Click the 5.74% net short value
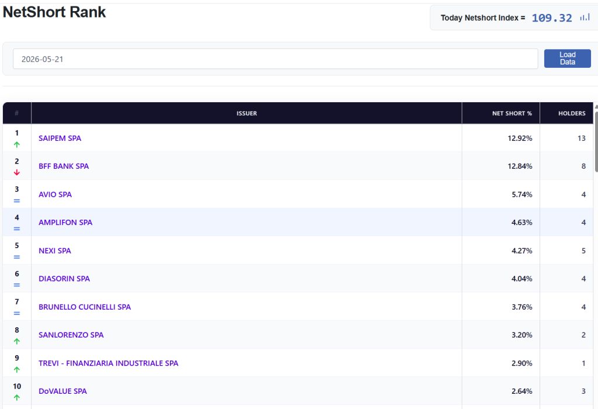The width and height of the screenshot is (598, 409). [x=521, y=194]
